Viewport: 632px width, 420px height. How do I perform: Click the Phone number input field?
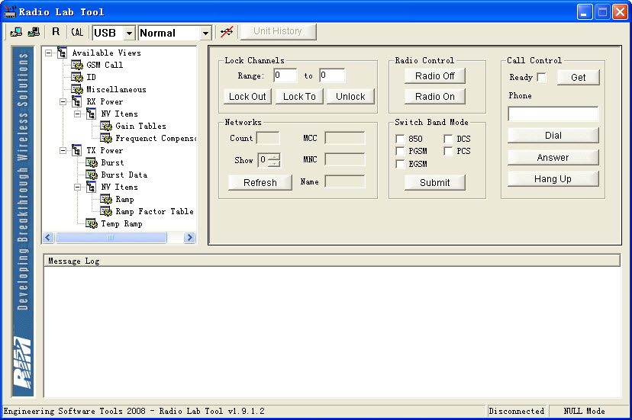click(553, 114)
